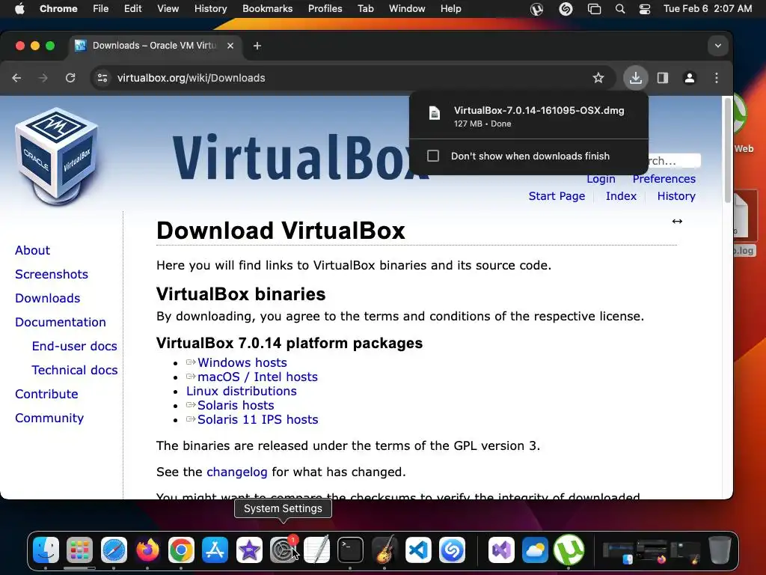
Task: Open TextEdit from the Dock
Action: tap(316, 550)
